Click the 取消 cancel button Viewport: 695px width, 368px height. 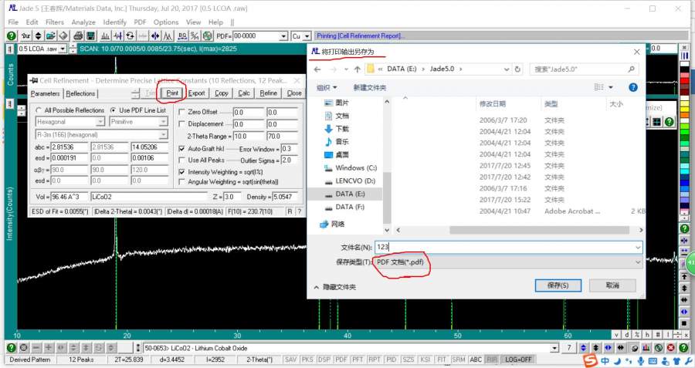point(612,285)
